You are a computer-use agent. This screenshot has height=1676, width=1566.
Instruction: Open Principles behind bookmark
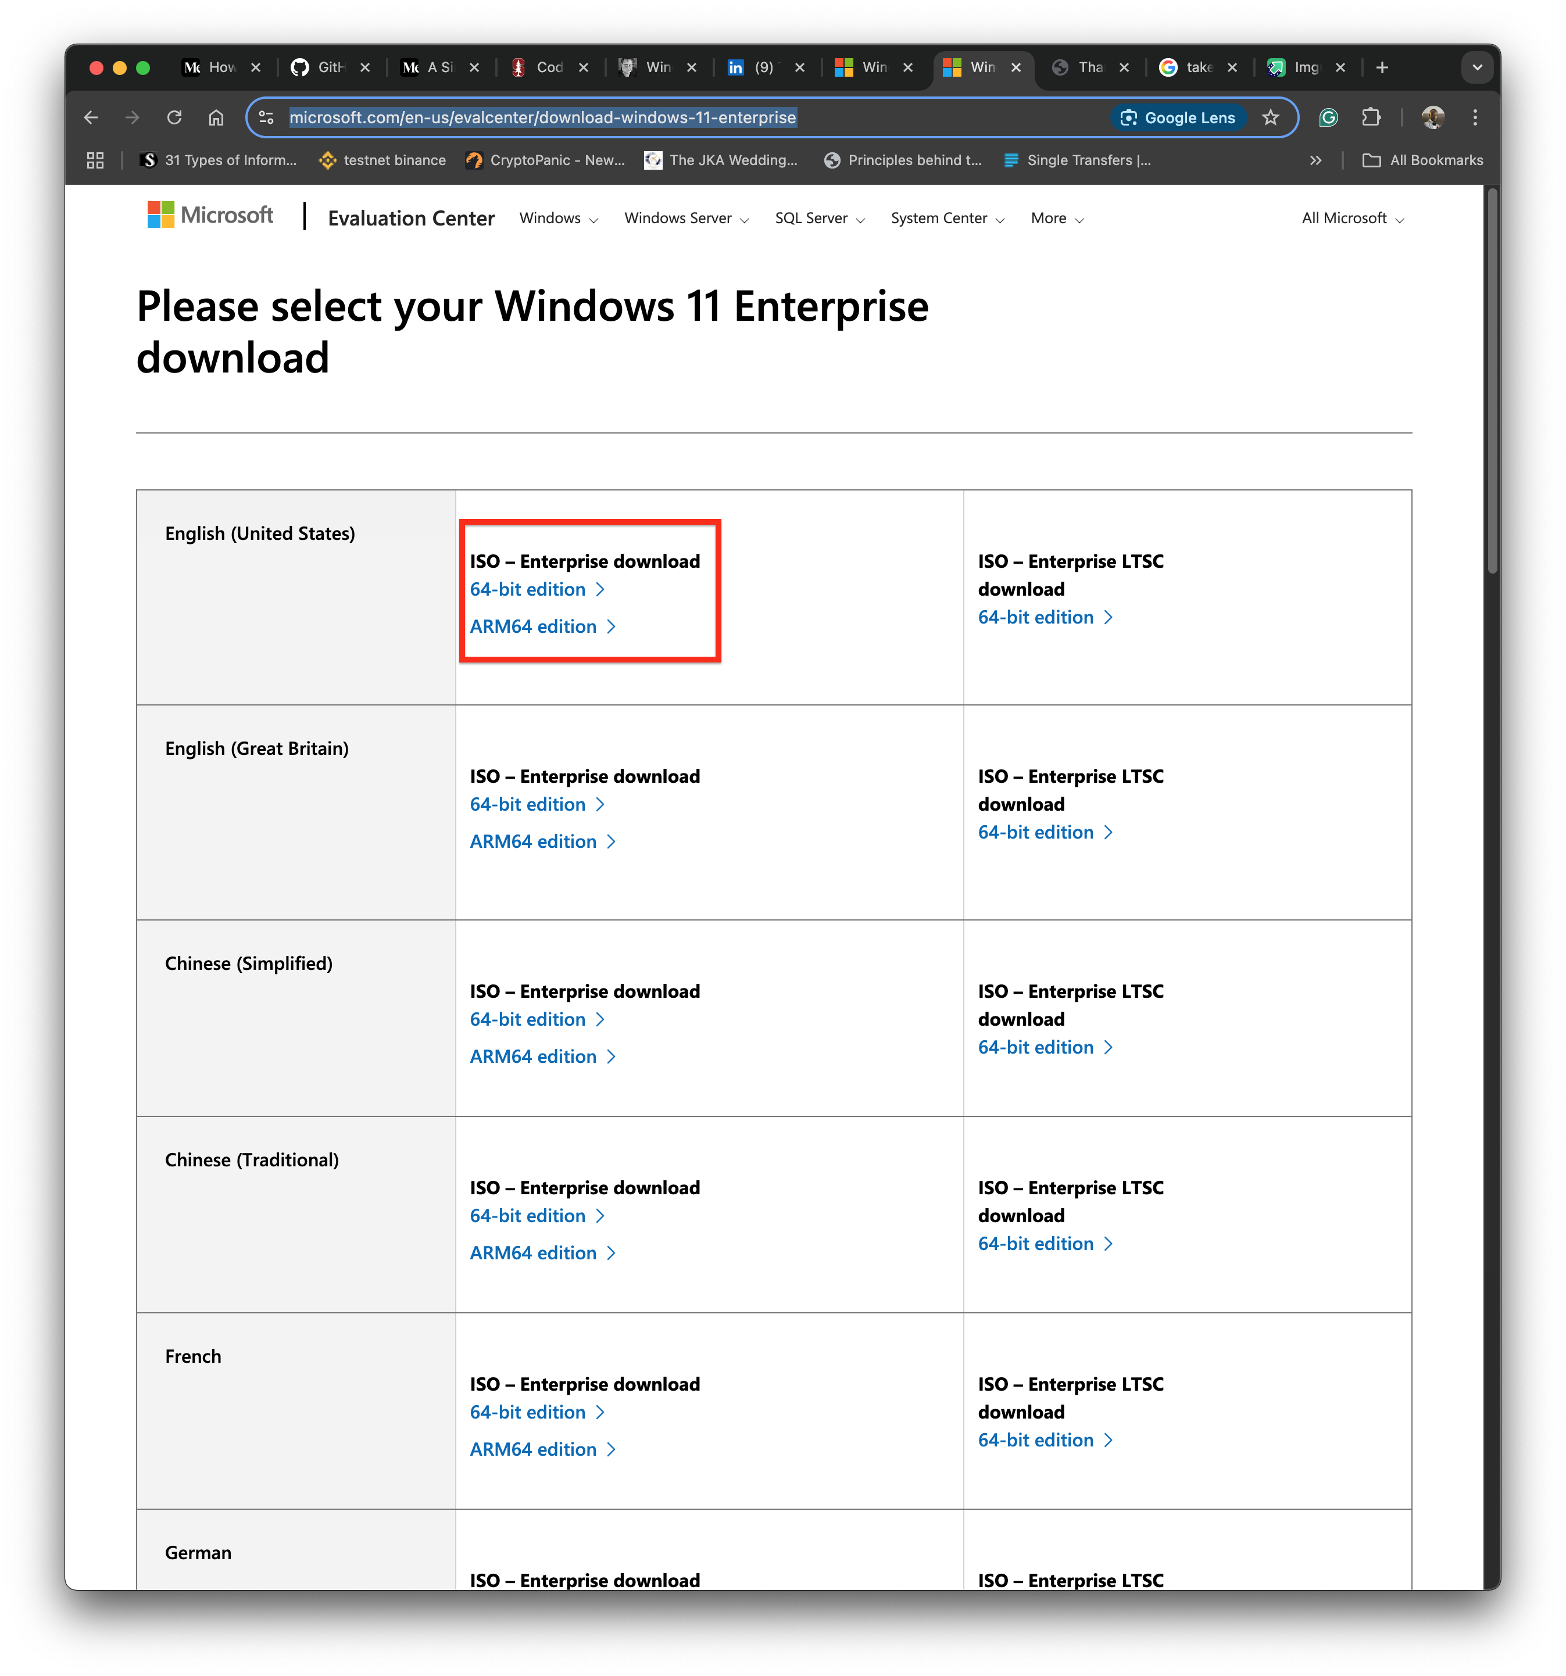tap(902, 160)
